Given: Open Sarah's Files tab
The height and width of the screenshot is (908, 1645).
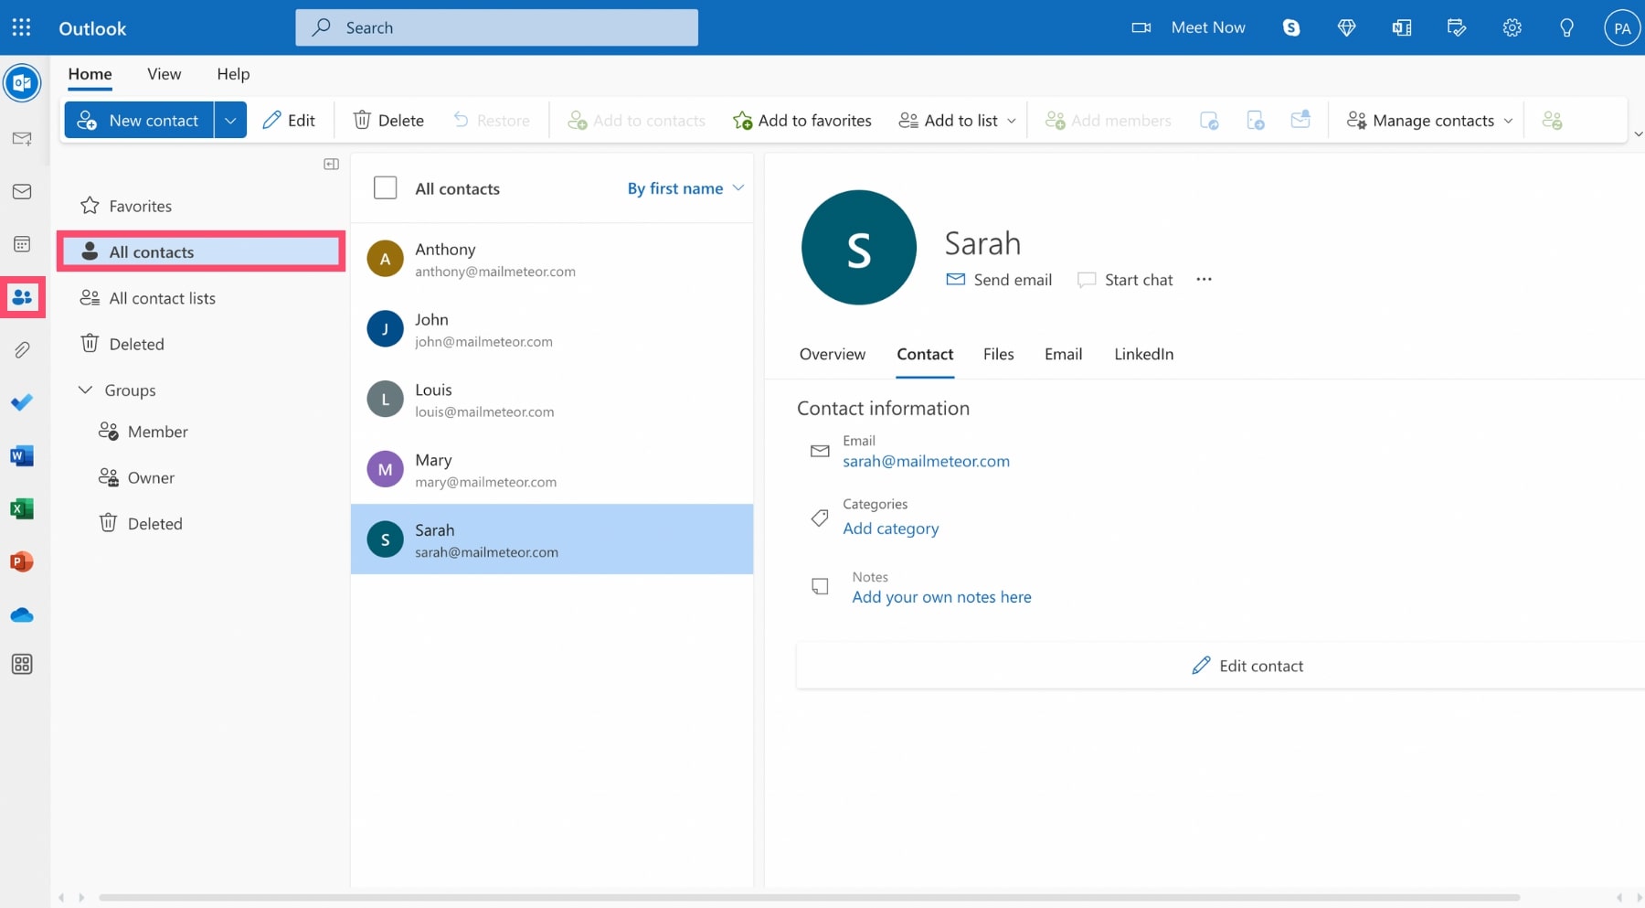Looking at the screenshot, I should [x=998, y=354].
